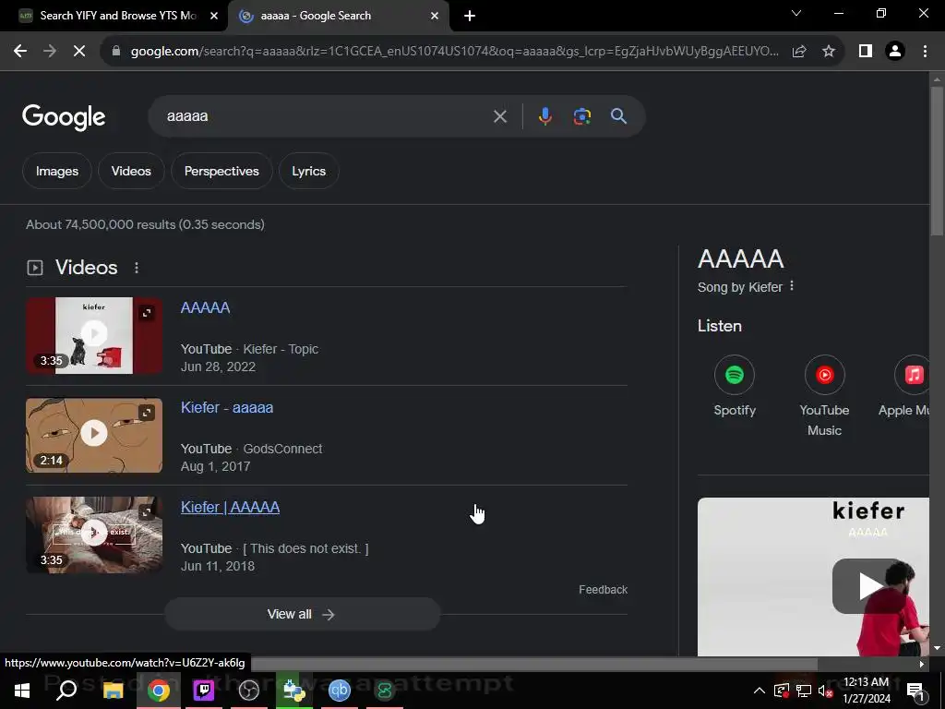Bookmark this page with star icon
This screenshot has width=945, height=709.
click(829, 52)
